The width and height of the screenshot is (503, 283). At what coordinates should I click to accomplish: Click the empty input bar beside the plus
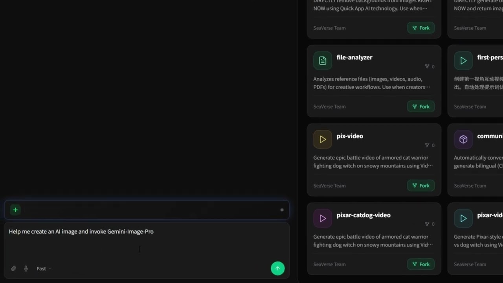pos(151,210)
